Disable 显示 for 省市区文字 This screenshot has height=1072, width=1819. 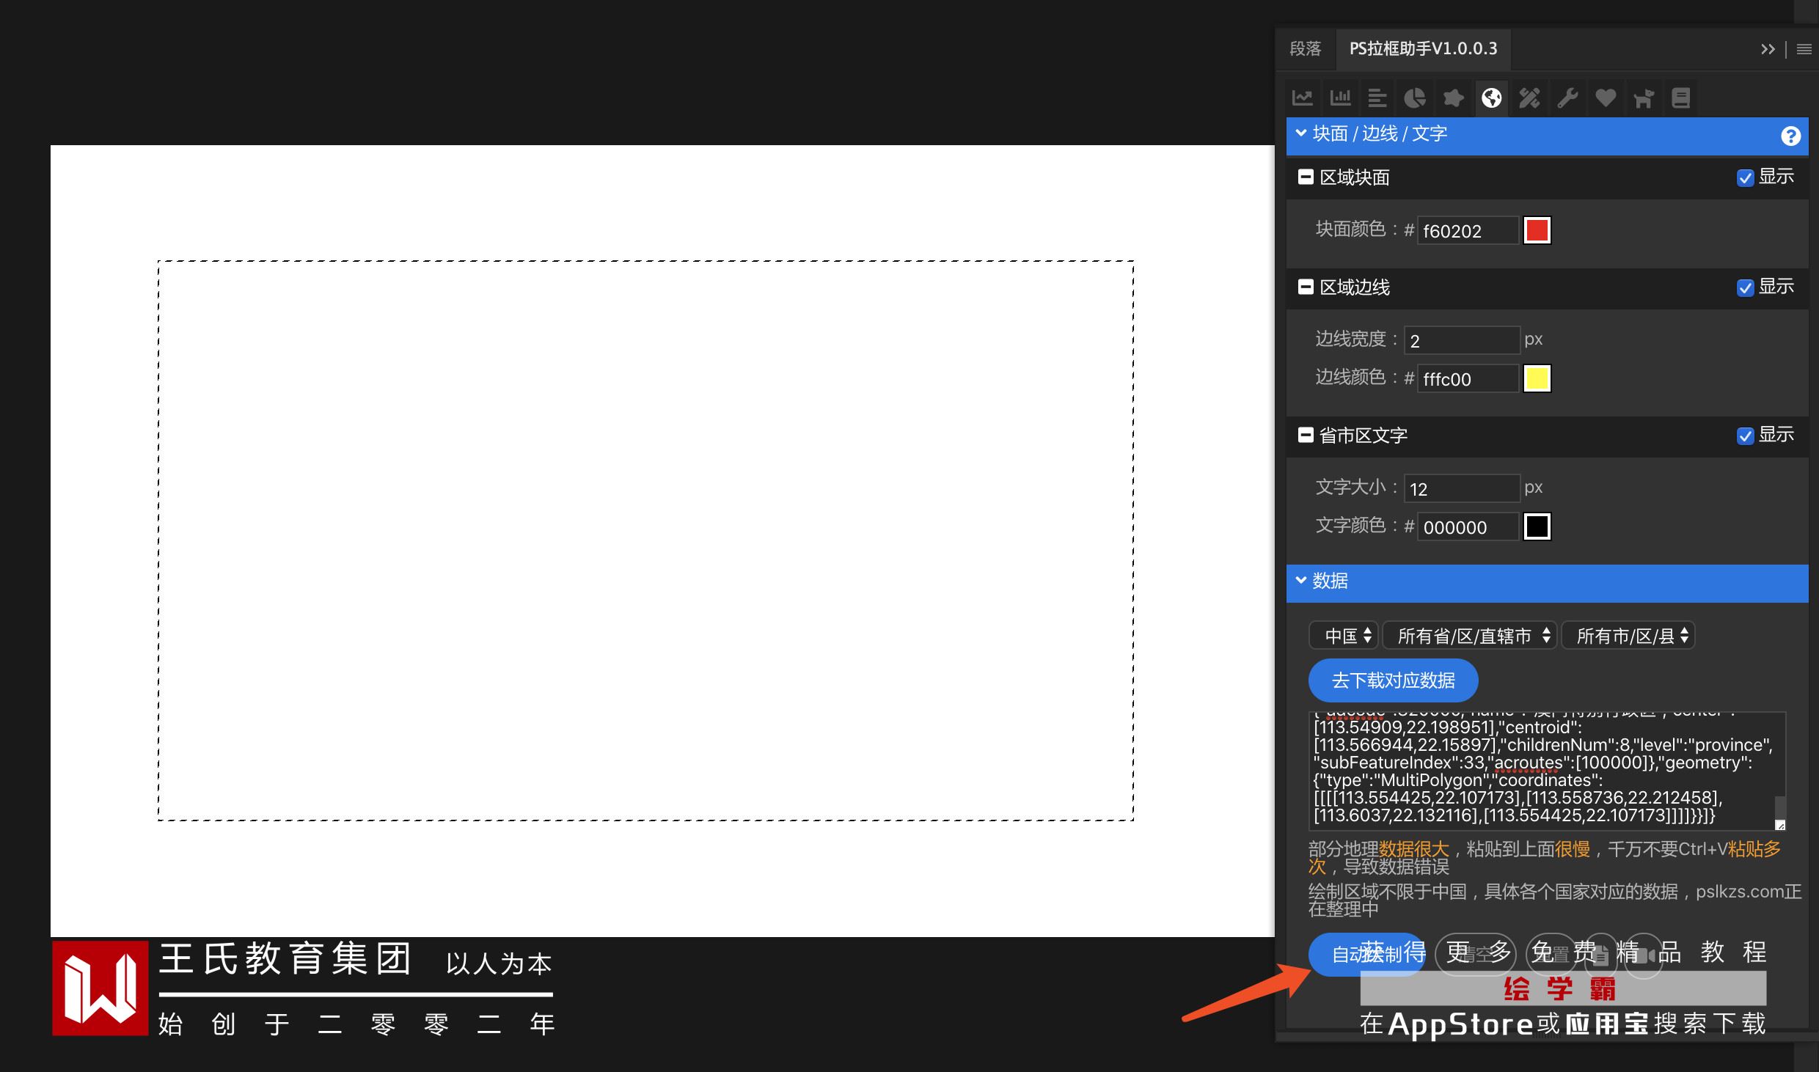pyautogui.click(x=1745, y=436)
